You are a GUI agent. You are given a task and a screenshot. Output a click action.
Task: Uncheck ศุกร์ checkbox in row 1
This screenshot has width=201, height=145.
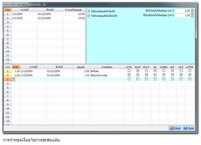172,71
